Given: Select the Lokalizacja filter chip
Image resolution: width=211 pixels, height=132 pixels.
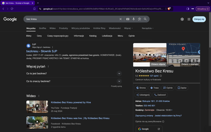Looking at the screenshot, I should click(x=107, y=36).
